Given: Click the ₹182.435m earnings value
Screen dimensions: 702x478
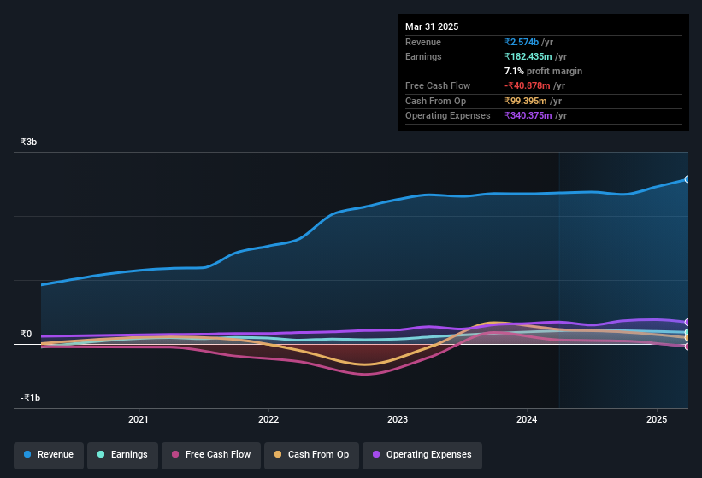Looking at the screenshot, I should coord(528,56).
